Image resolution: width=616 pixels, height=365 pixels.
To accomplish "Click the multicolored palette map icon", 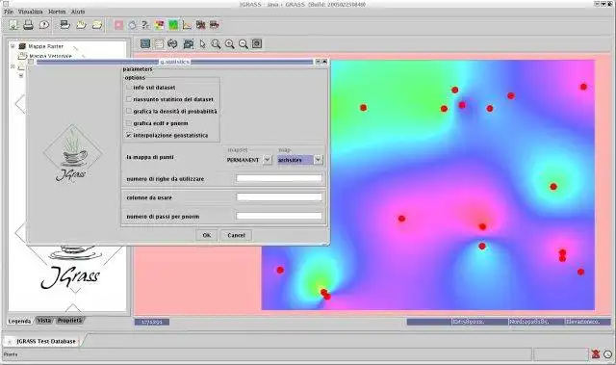I will click(160, 25).
